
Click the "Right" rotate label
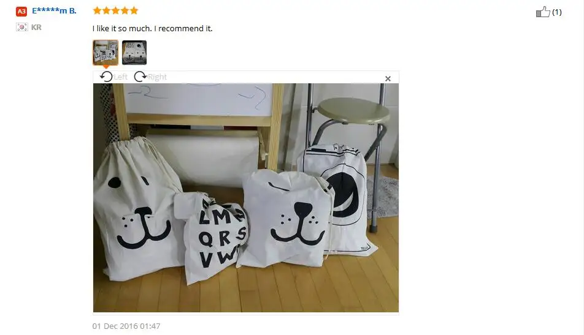click(157, 77)
